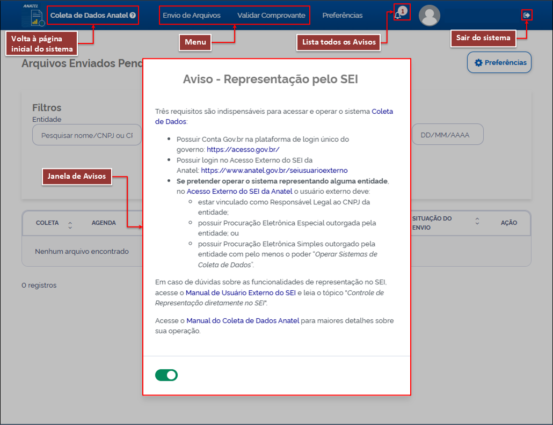553x425 pixels.
Task: Sort by SITUAÇÃO DO ENVIO column arrows
Action: 477,222
